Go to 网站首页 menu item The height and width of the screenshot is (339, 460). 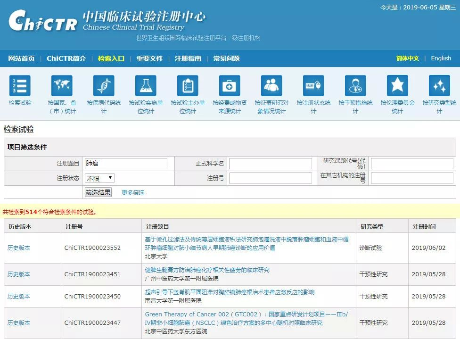coord(22,58)
